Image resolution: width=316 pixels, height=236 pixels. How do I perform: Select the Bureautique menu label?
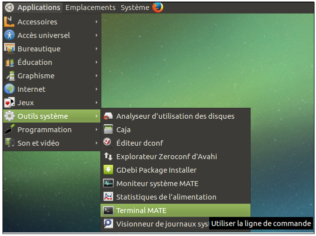tap(39, 49)
